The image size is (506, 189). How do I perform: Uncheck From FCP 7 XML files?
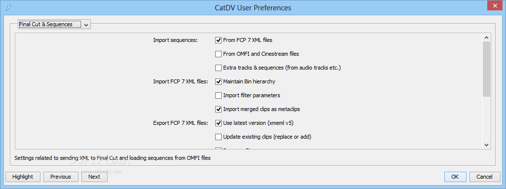(219, 40)
